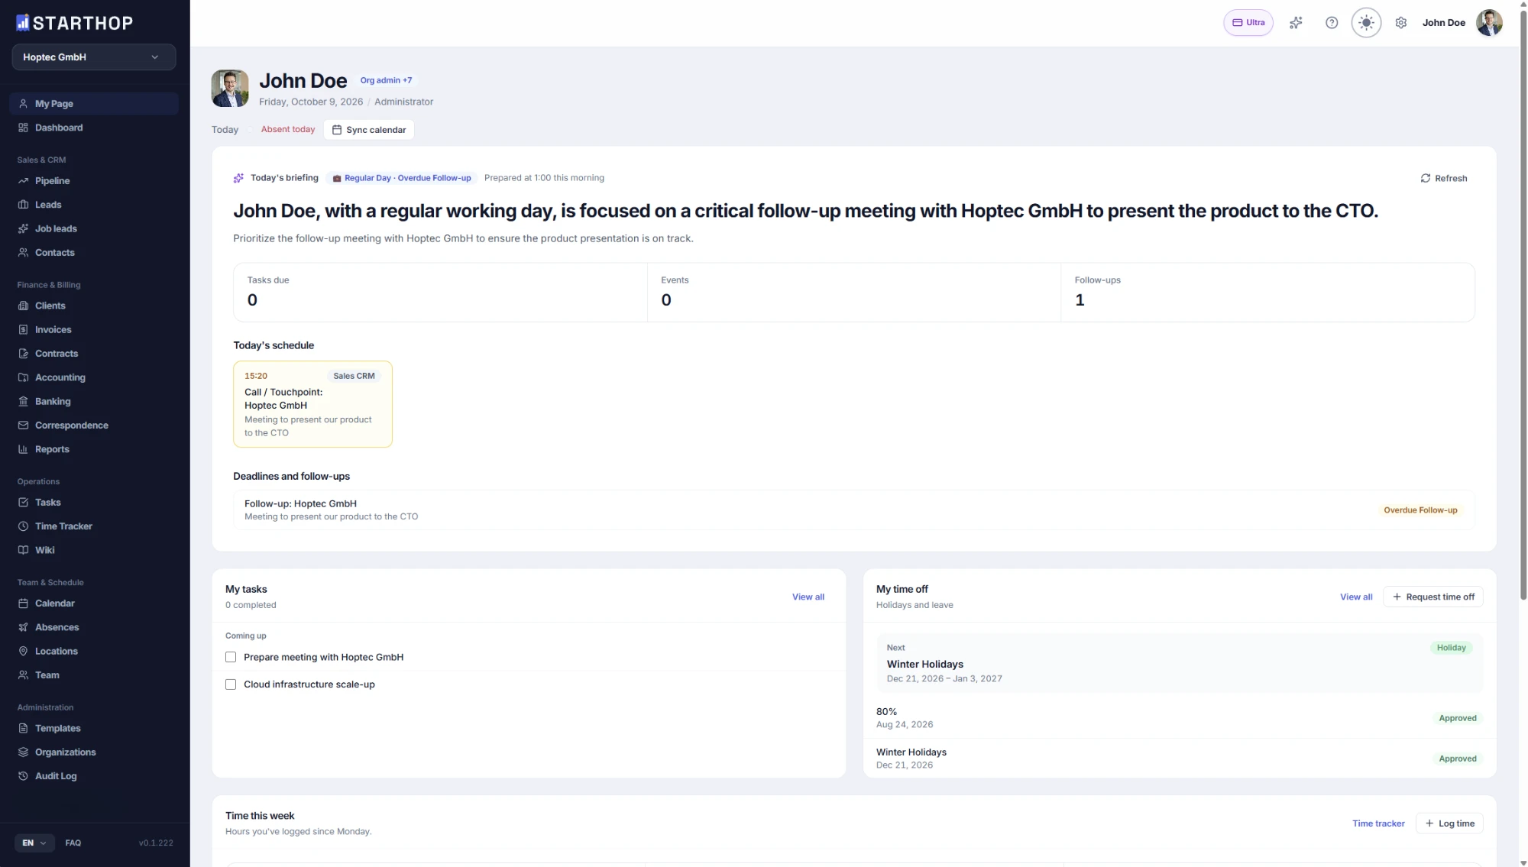The image size is (1528, 867).
Task: Click the Log time button
Action: point(1449,823)
